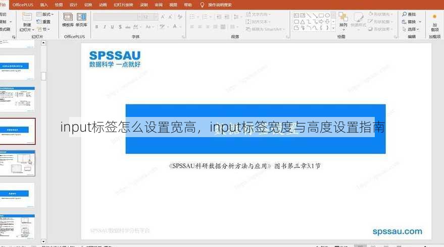Switch to the 幻灯片放映 (Slide Show) tab
Image resolution: width=444 pixels, height=247 pixels.
pyautogui.click(x=123, y=5)
